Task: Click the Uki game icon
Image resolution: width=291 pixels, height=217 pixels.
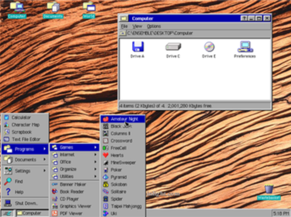Action: point(105,213)
